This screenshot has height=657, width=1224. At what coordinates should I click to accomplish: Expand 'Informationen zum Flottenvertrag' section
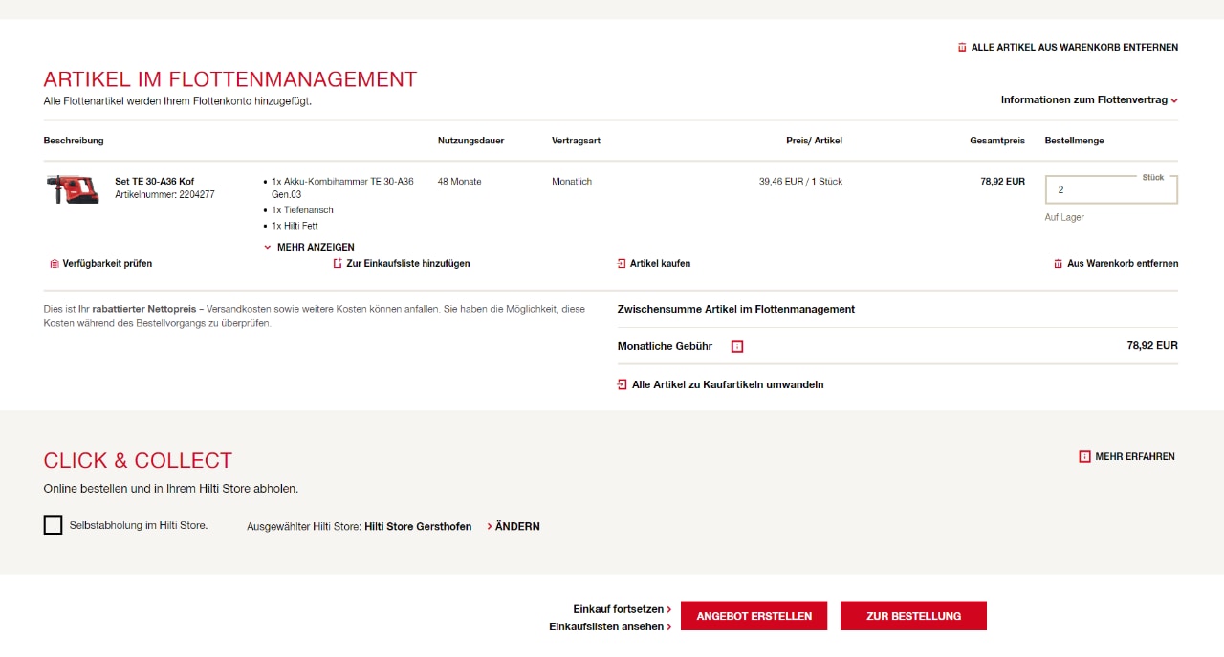pos(1089,99)
